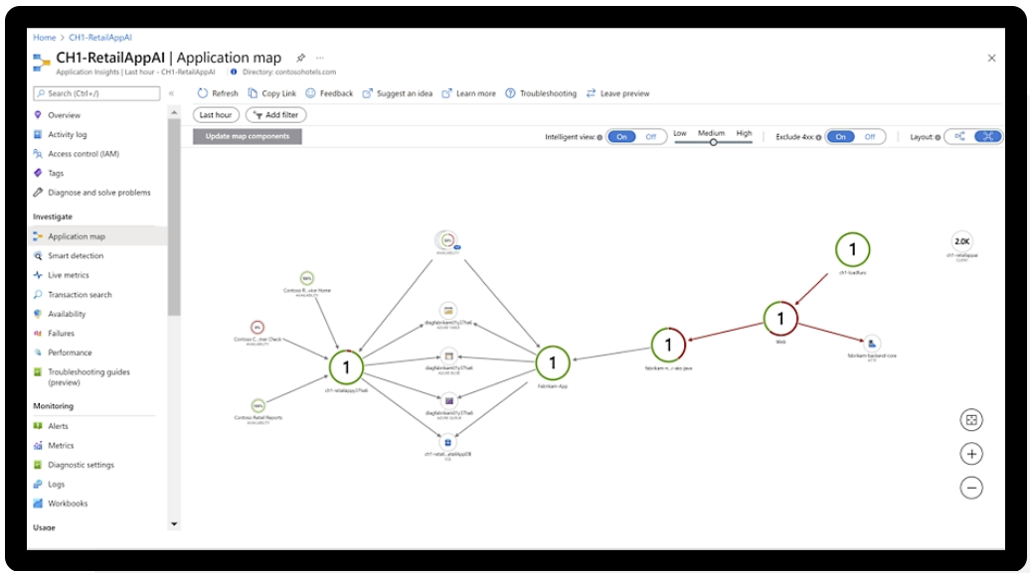Open the Learn more external link
Image resolution: width=1030 pixels, height=573 pixels.
pyautogui.click(x=468, y=93)
